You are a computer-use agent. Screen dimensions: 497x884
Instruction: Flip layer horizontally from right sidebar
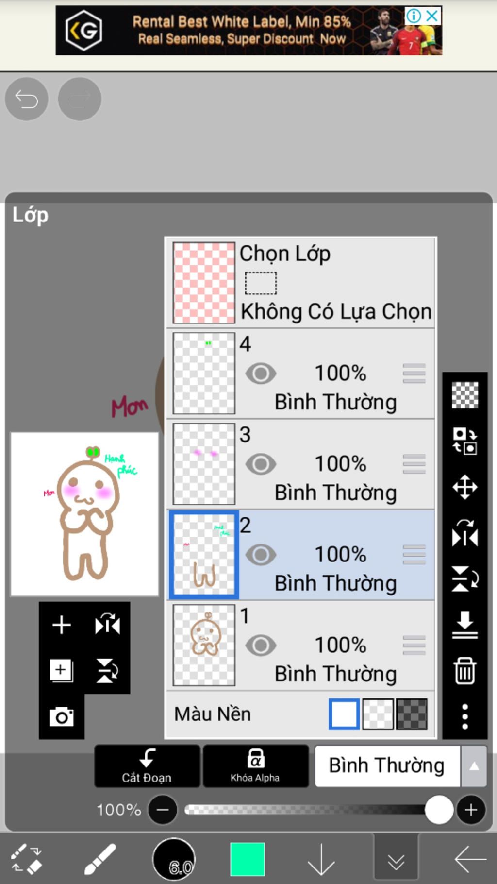pyautogui.click(x=464, y=532)
